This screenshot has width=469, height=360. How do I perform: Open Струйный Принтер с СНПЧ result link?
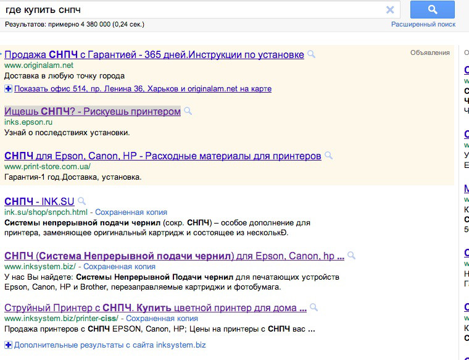156,308
